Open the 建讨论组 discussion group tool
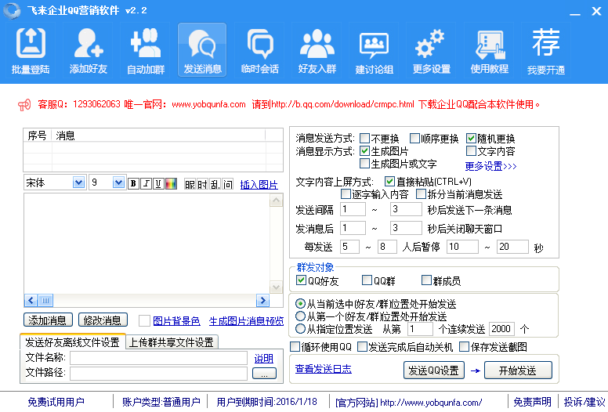 [374, 51]
